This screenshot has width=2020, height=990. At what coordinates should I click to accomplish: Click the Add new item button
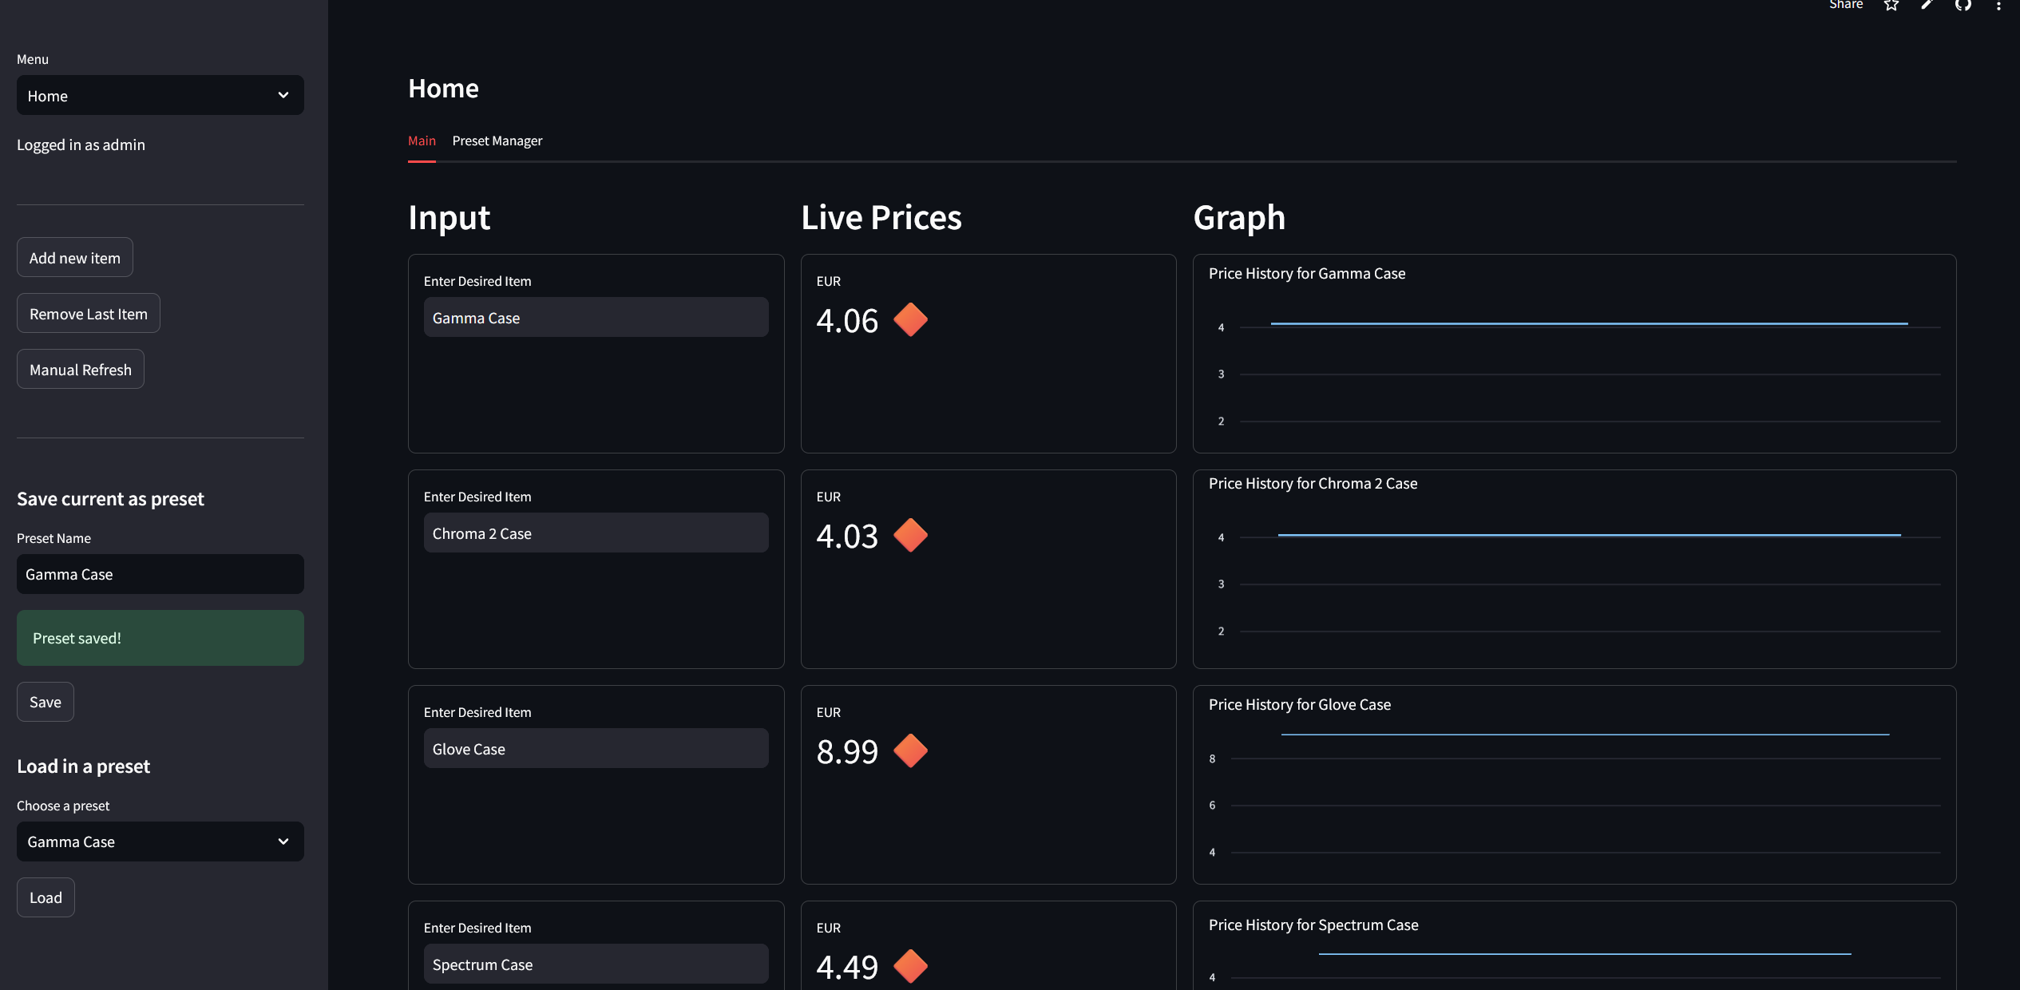(x=75, y=258)
